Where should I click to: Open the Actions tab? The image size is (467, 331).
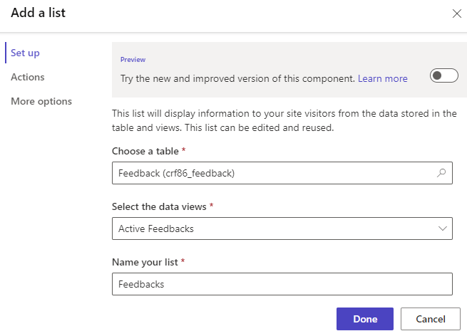(x=28, y=77)
